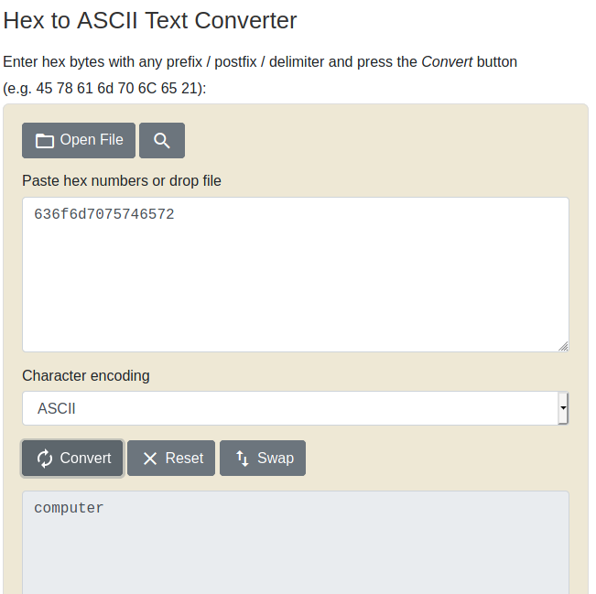Open the Character encoding ASCII dropdown
This screenshot has height=594, width=596.
(296, 408)
